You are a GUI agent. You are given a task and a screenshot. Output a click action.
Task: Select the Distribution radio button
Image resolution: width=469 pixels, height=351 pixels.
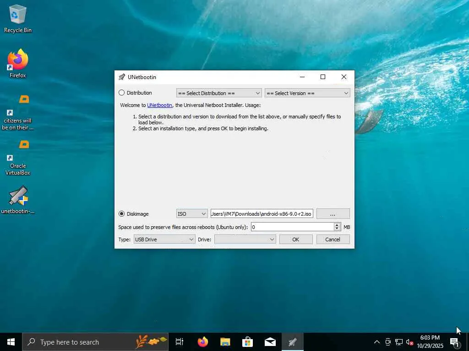click(x=121, y=93)
